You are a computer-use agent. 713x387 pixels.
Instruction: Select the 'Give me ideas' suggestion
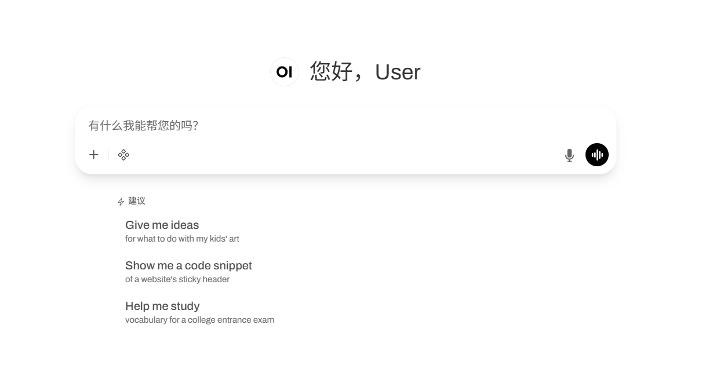click(162, 225)
